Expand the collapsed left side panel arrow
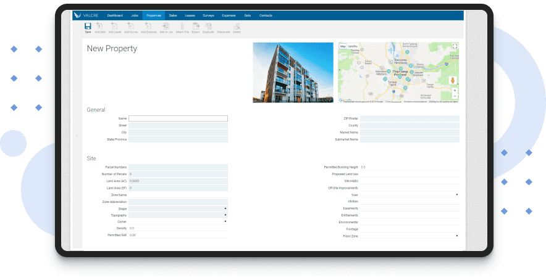 [x=77, y=136]
